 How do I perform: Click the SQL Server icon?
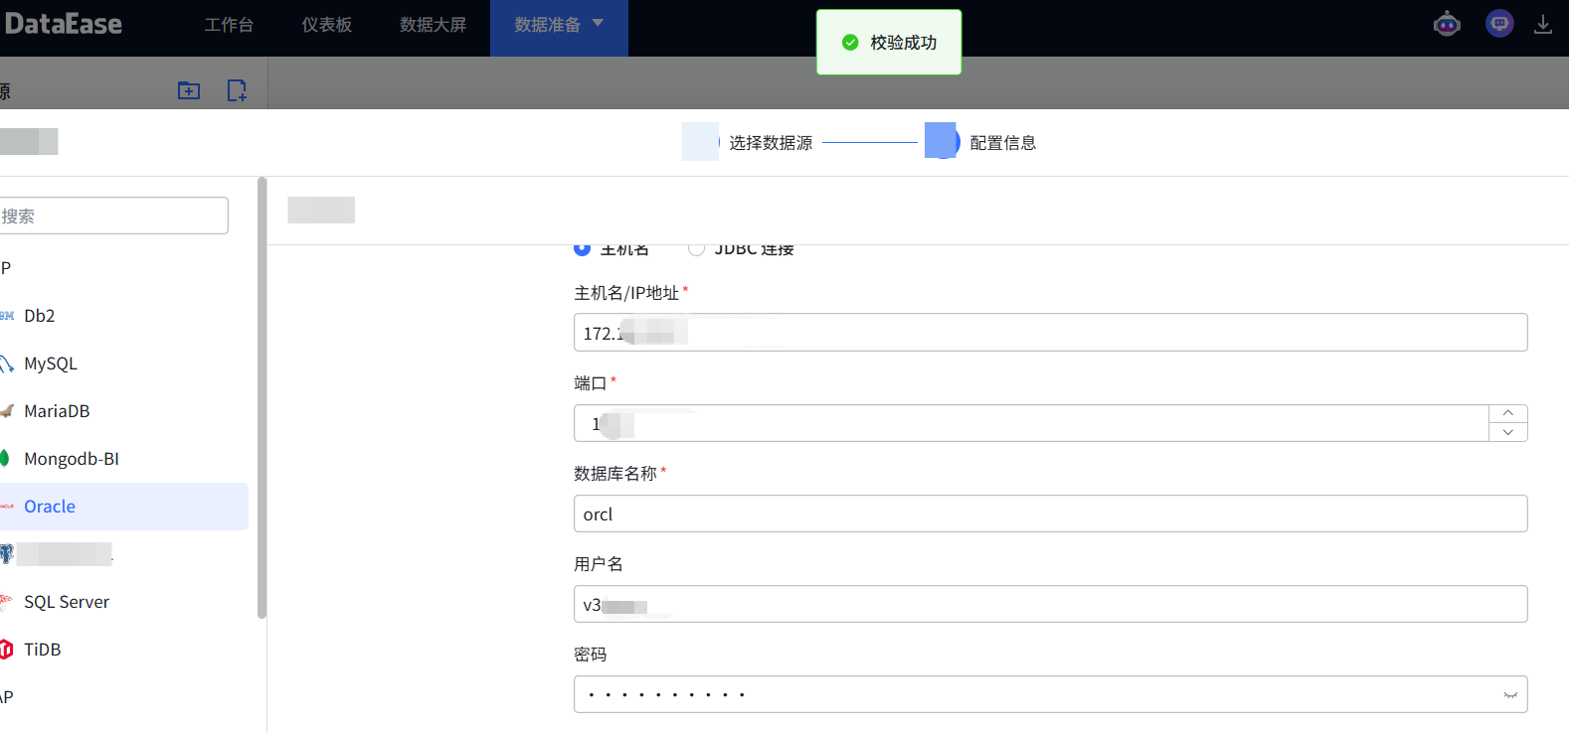[6, 602]
